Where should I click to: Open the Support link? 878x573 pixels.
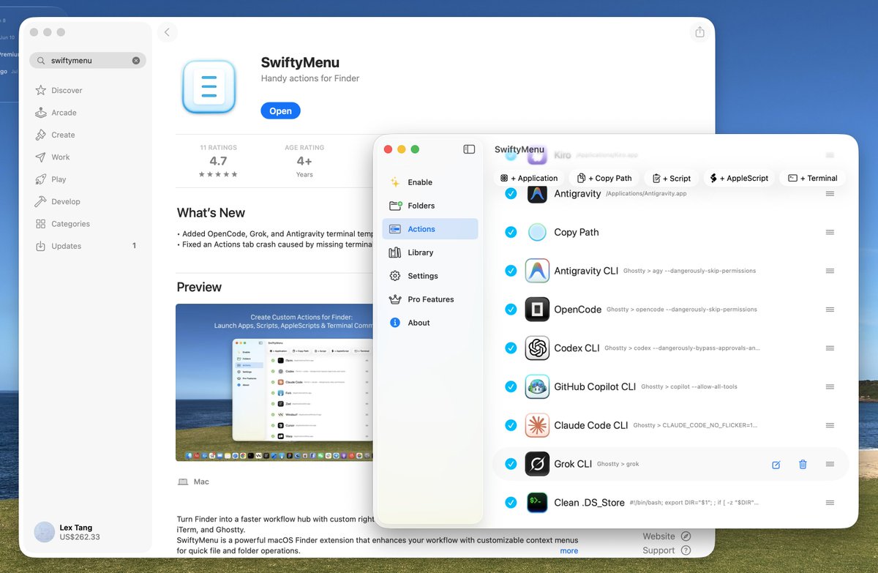pos(667,550)
